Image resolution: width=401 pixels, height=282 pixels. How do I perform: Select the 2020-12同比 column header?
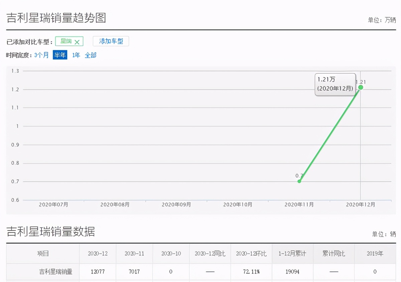tap(210, 254)
